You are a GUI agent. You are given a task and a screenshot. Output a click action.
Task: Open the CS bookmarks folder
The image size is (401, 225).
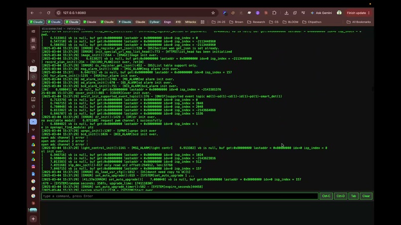274,22
